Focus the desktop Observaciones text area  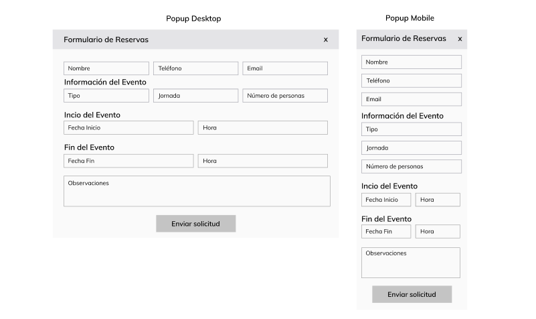pos(197,191)
